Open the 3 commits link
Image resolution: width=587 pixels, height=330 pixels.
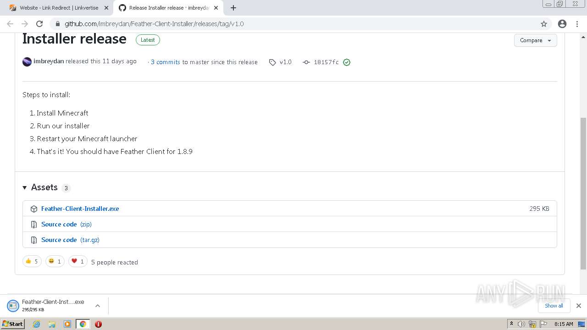[166, 62]
